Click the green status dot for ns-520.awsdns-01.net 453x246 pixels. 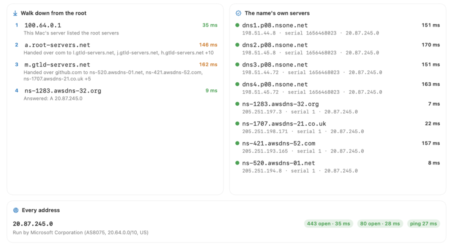click(x=237, y=163)
